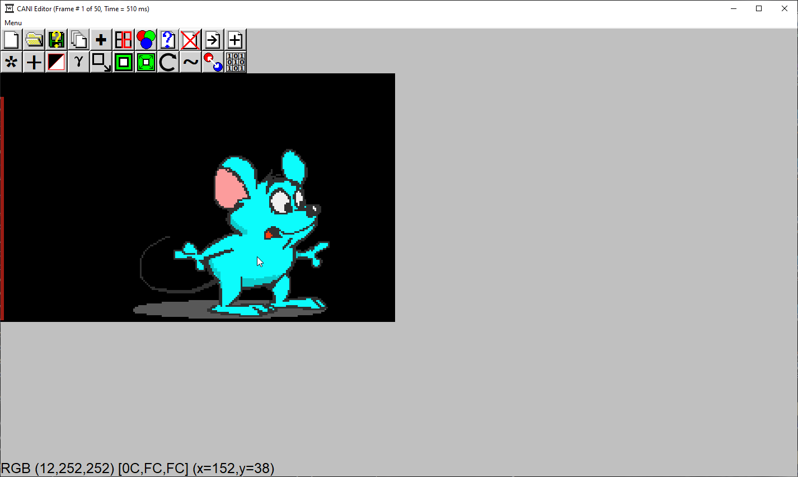Click the tilde wave icon

[190, 62]
